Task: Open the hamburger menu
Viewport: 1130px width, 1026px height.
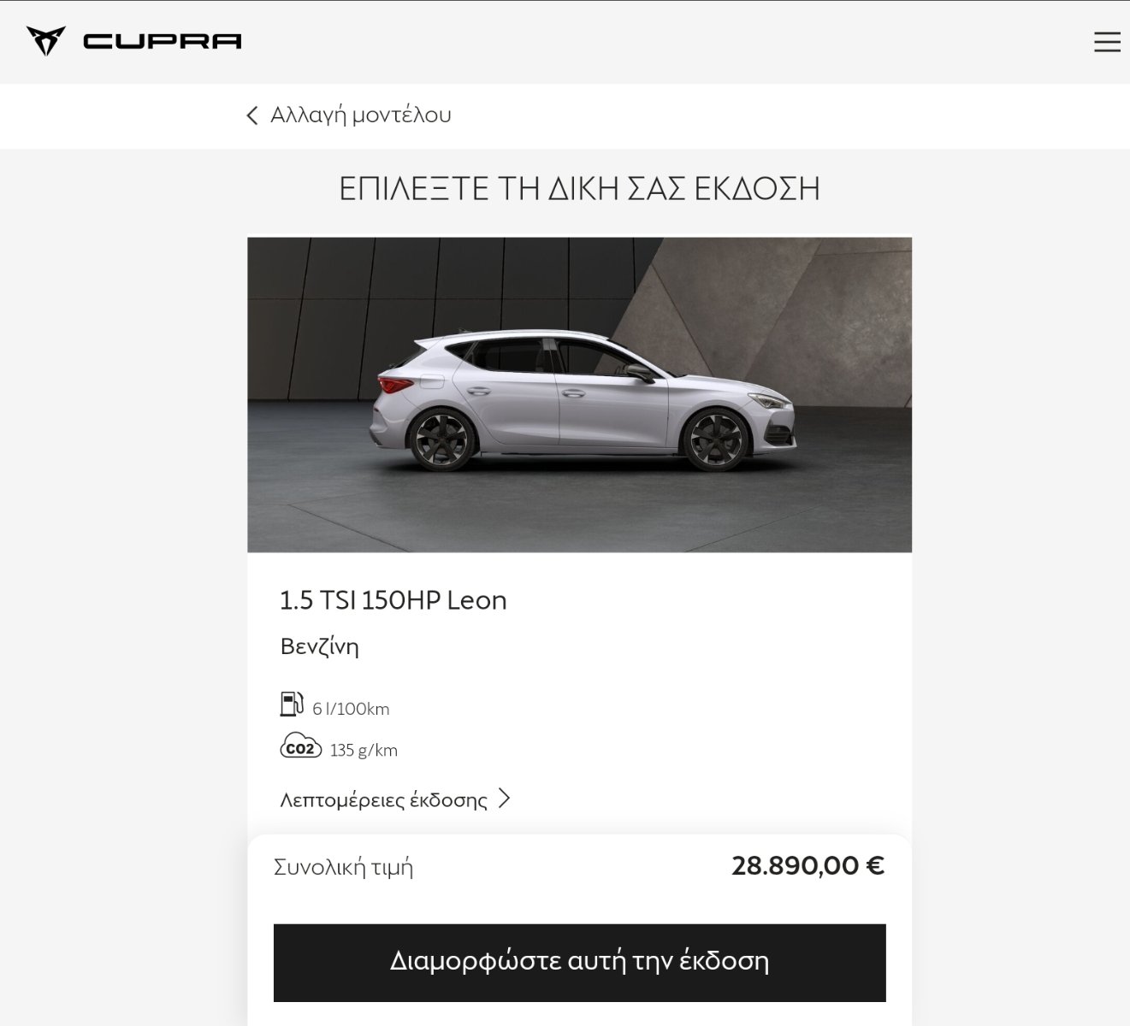Action: 1107,42
